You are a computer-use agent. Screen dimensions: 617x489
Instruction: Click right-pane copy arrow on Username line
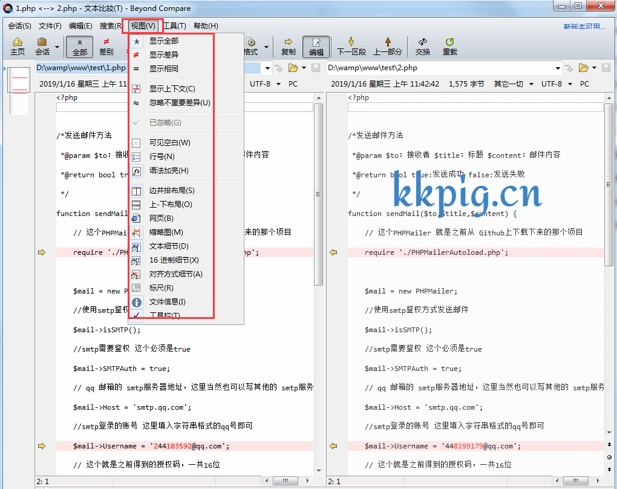coord(333,446)
